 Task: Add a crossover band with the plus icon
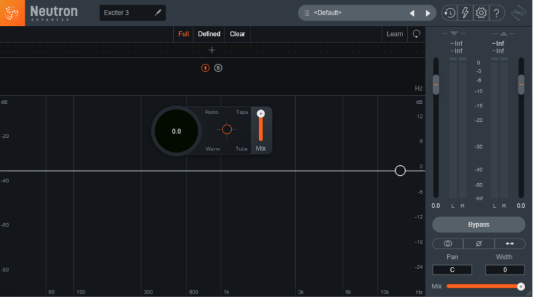coord(212,50)
